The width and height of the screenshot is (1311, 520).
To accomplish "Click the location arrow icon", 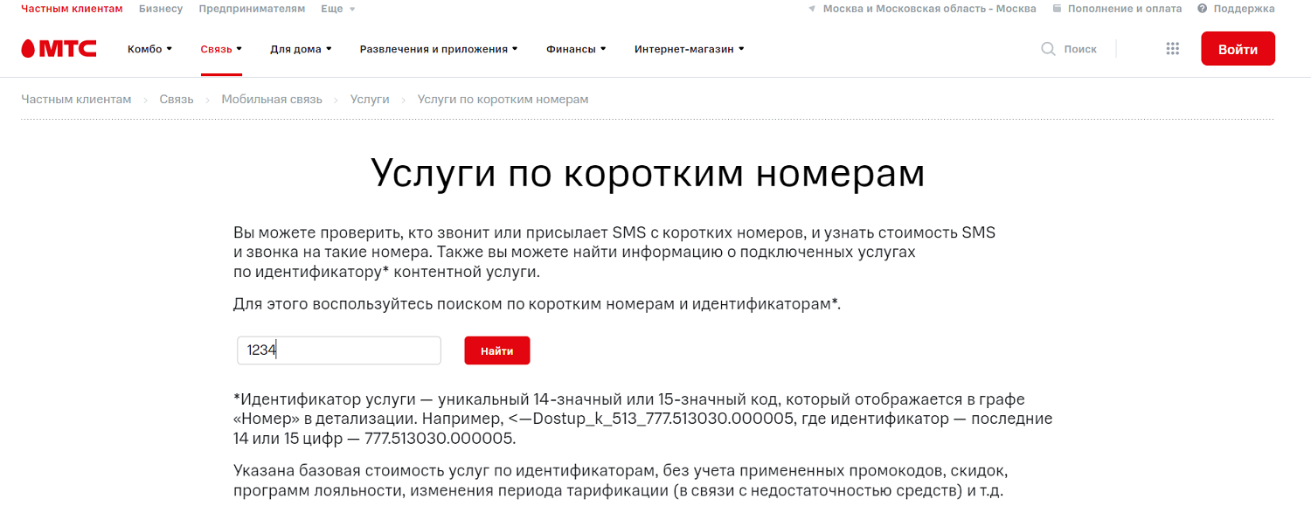I will point(812,9).
